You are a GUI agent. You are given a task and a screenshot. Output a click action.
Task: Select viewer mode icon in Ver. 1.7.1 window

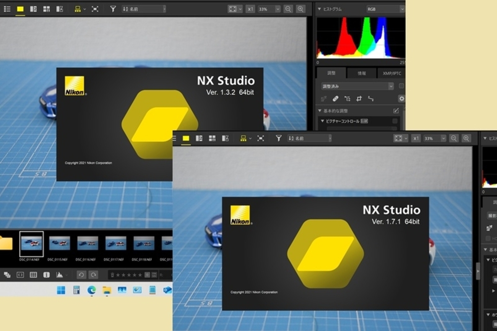(x=186, y=138)
